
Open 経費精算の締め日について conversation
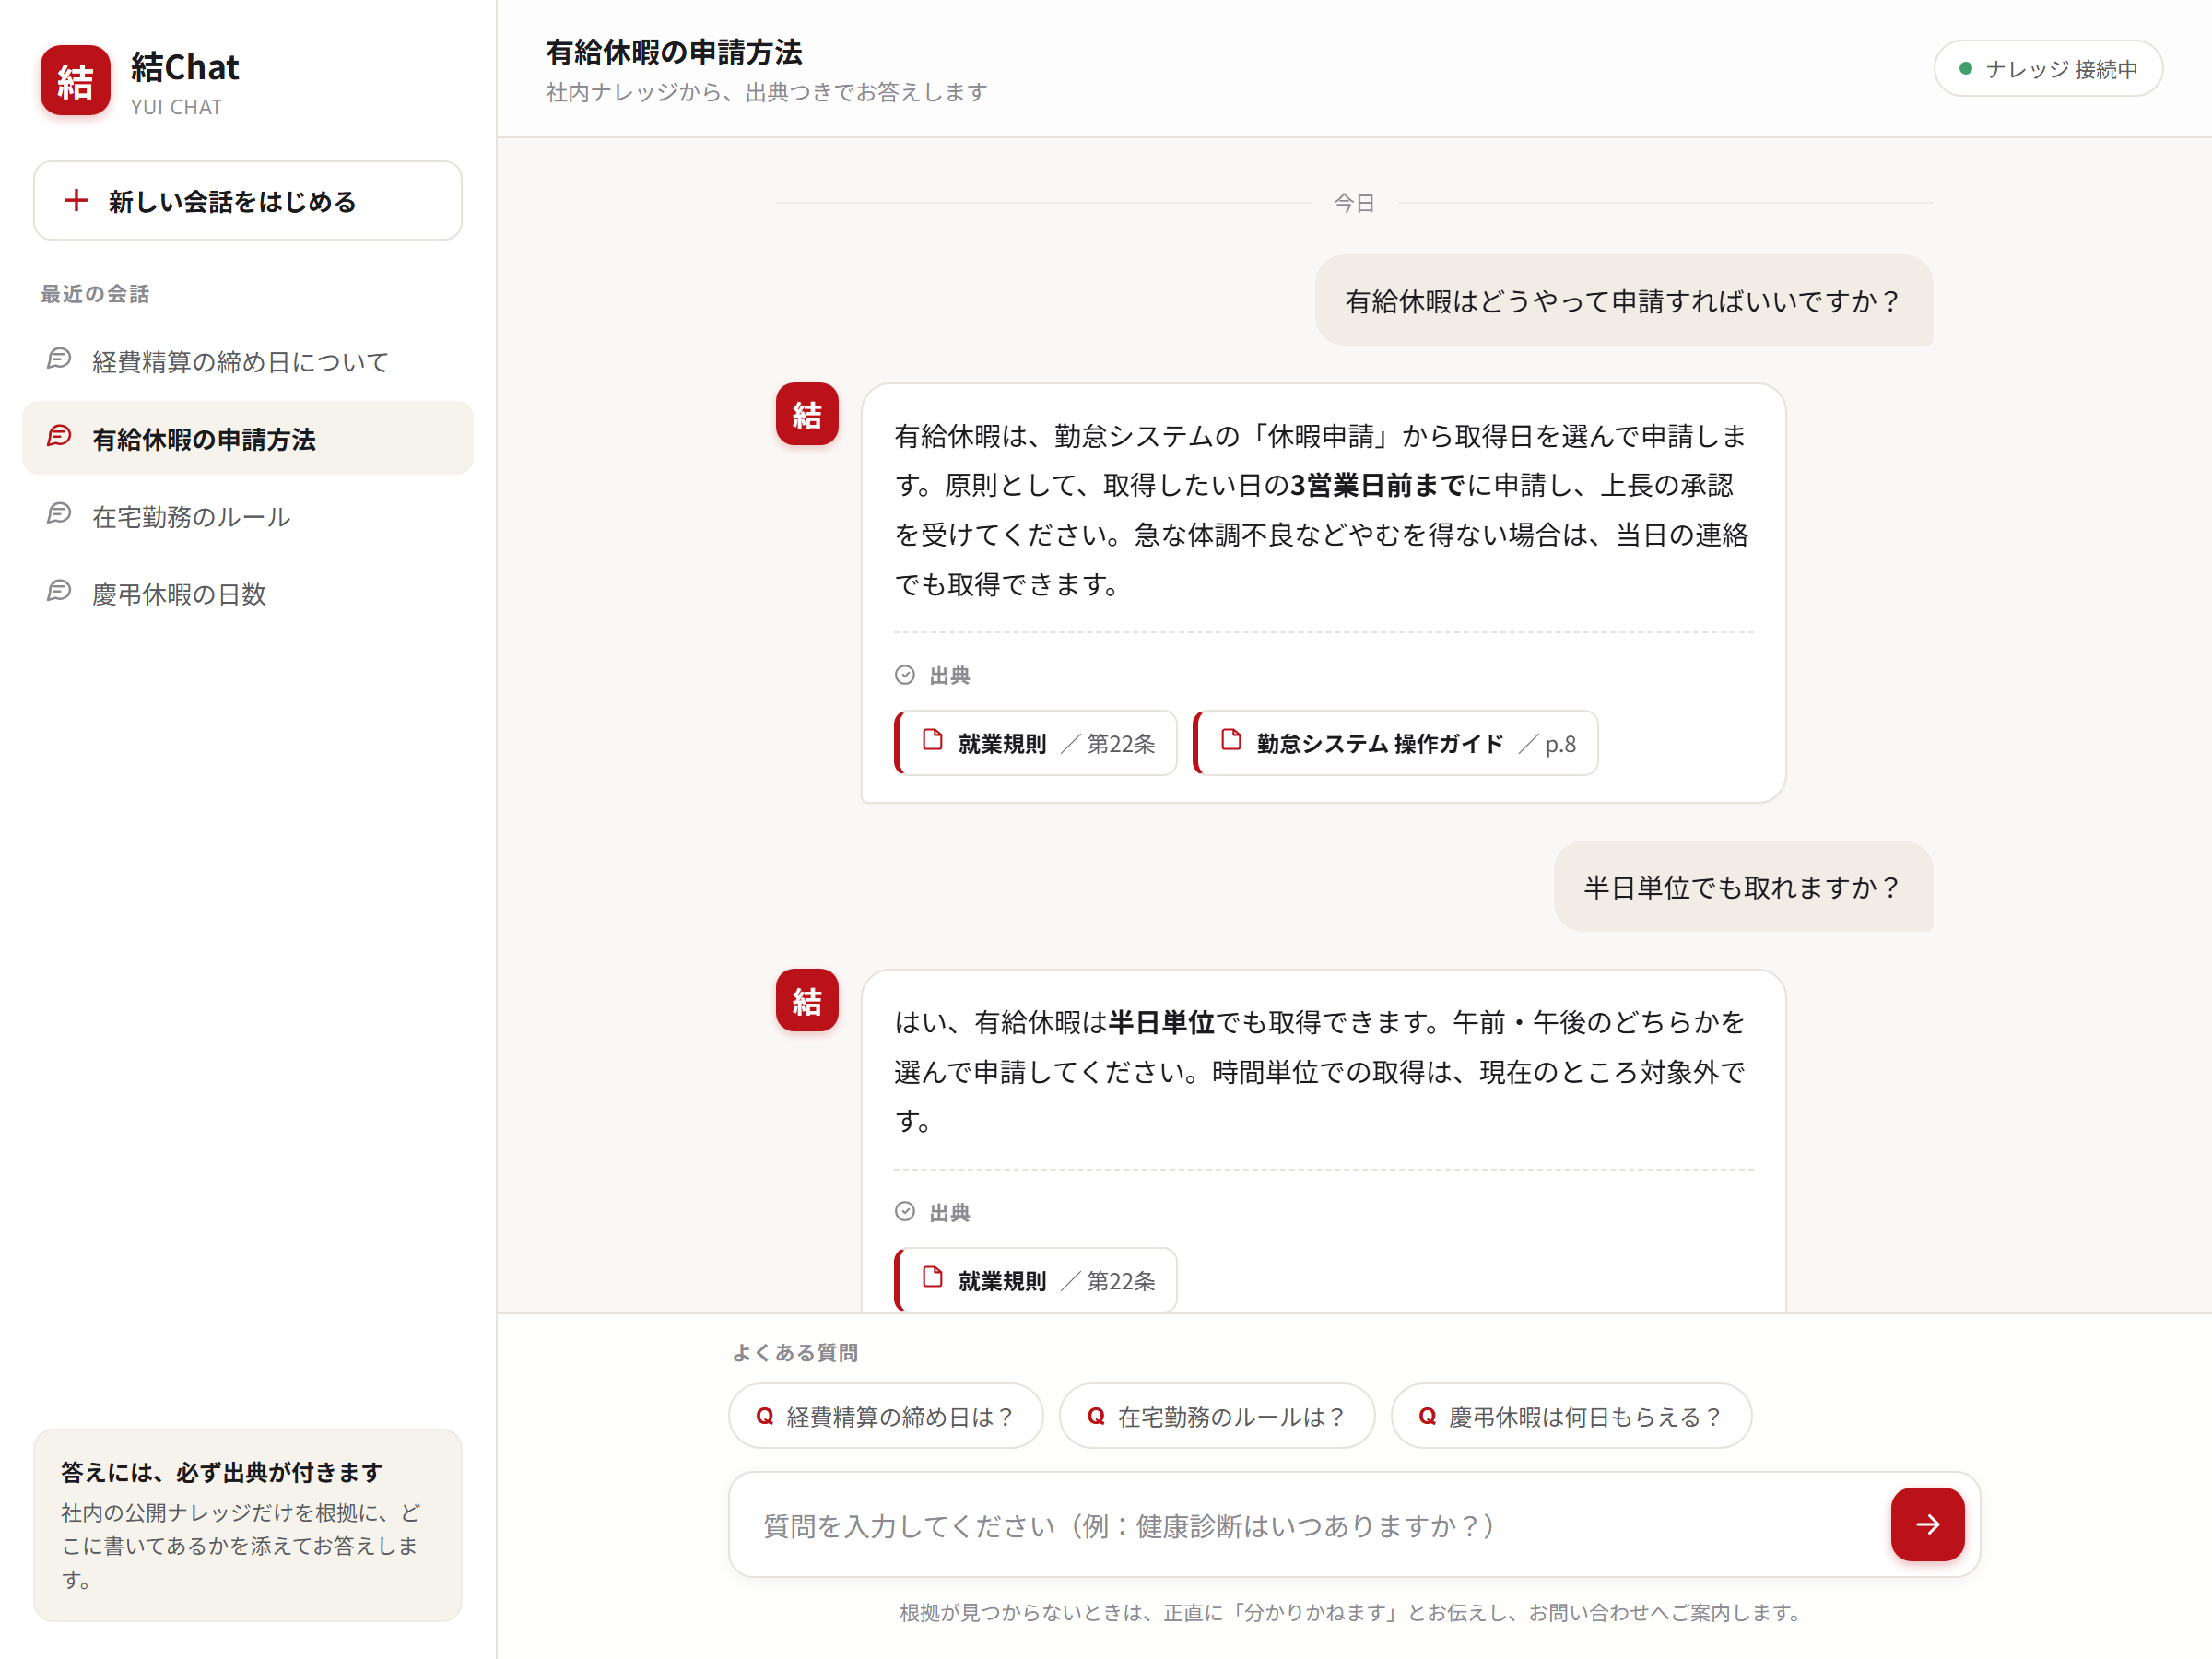coord(248,361)
